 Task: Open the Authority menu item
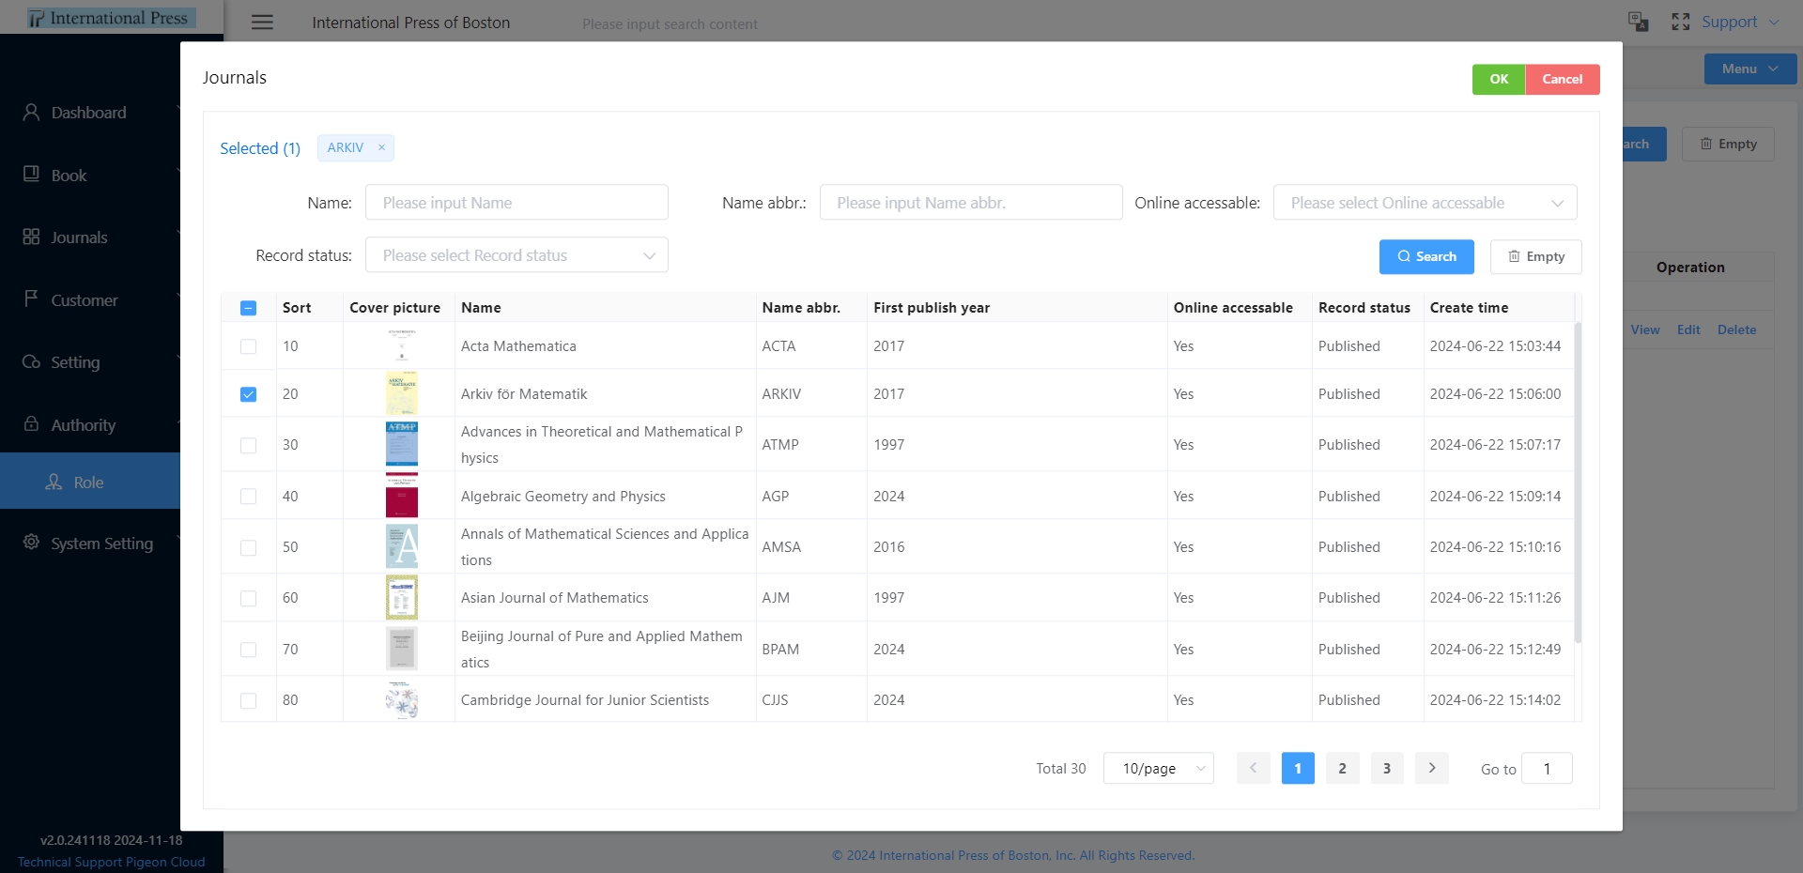90,424
